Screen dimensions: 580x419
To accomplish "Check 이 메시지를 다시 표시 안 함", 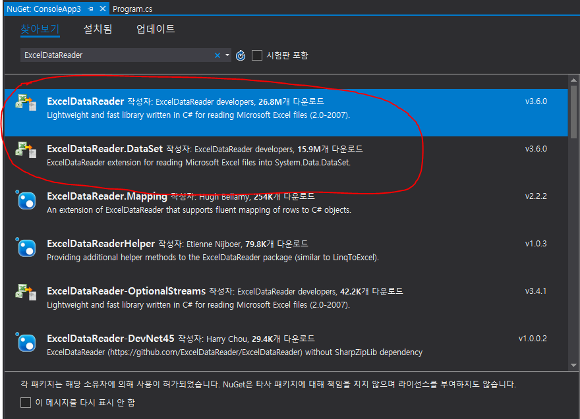I will [26, 403].
